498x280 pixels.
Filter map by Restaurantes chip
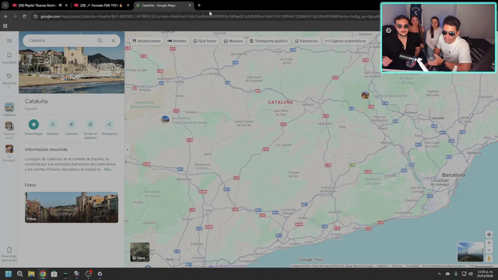pyautogui.click(x=147, y=41)
